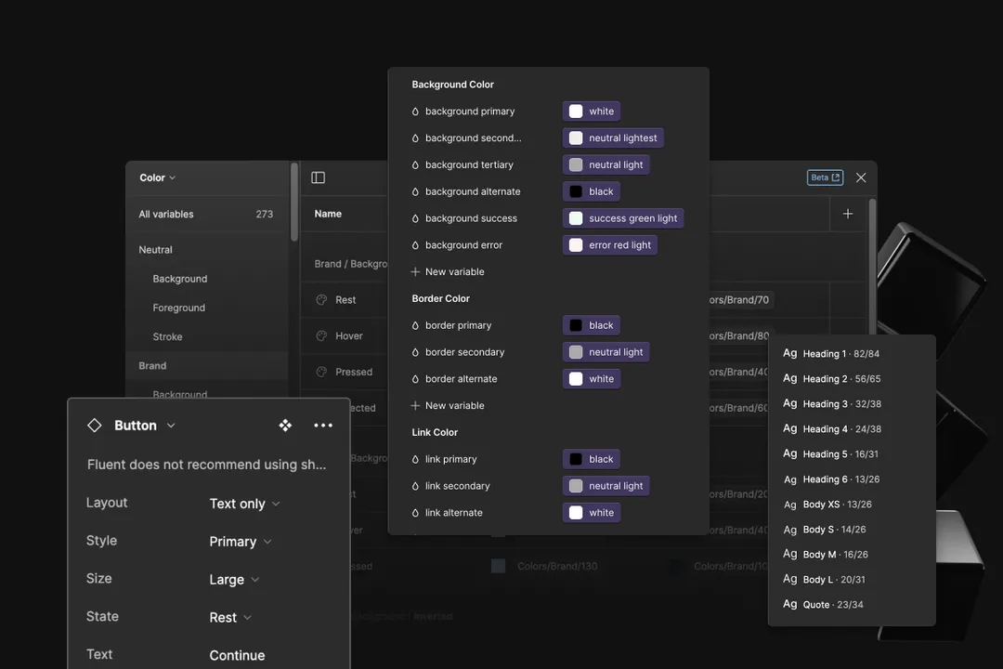Add New variable under Border Color

(x=447, y=406)
